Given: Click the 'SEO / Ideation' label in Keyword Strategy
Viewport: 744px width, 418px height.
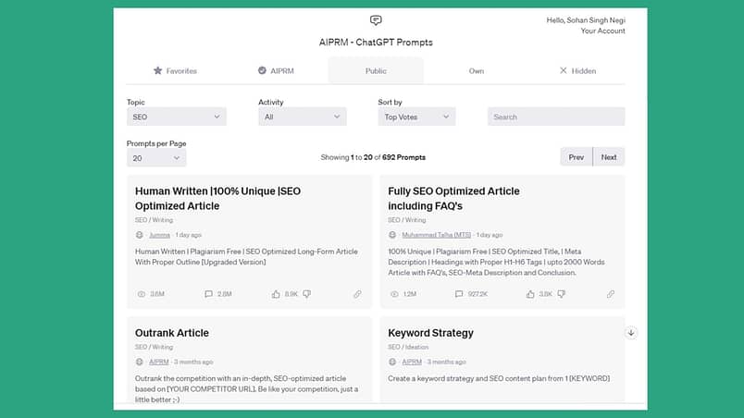Looking at the screenshot, I should 408,347.
